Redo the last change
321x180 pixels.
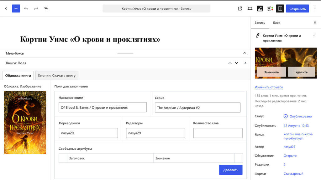click(36, 8)
